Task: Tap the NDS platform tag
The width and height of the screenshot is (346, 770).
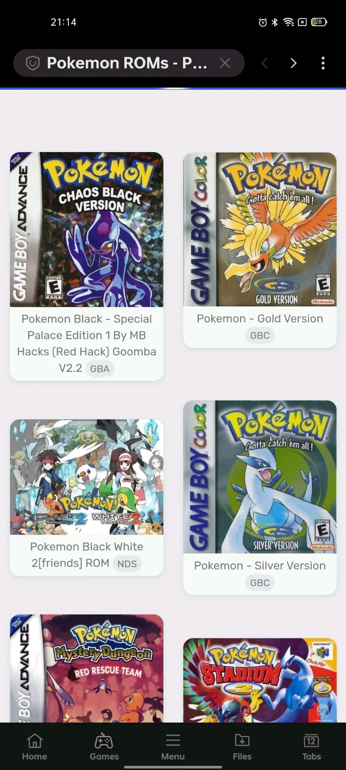Action: pyautogui.click(x=127, y=564)
